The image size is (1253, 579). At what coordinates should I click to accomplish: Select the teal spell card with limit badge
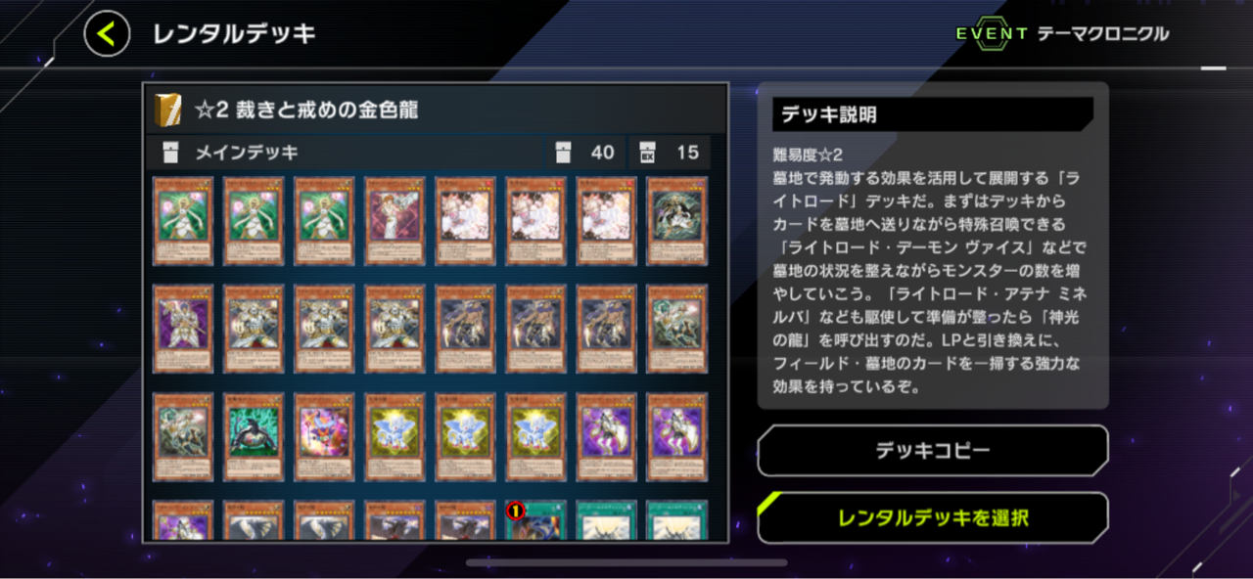click(535, 520)
